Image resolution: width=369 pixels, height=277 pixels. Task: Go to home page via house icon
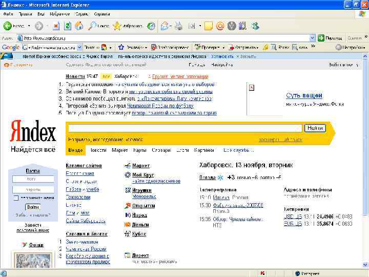click(79, 26)
